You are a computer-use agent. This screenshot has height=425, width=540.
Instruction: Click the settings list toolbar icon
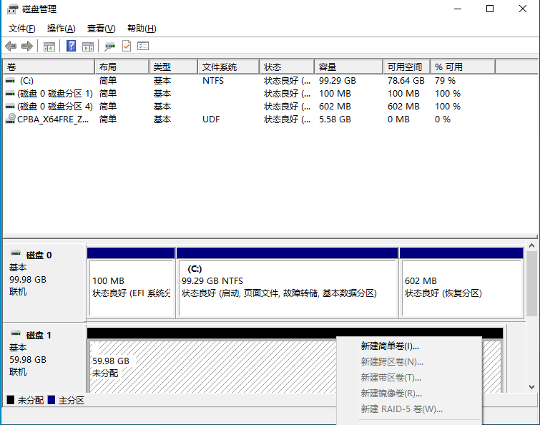coord(143,46)
